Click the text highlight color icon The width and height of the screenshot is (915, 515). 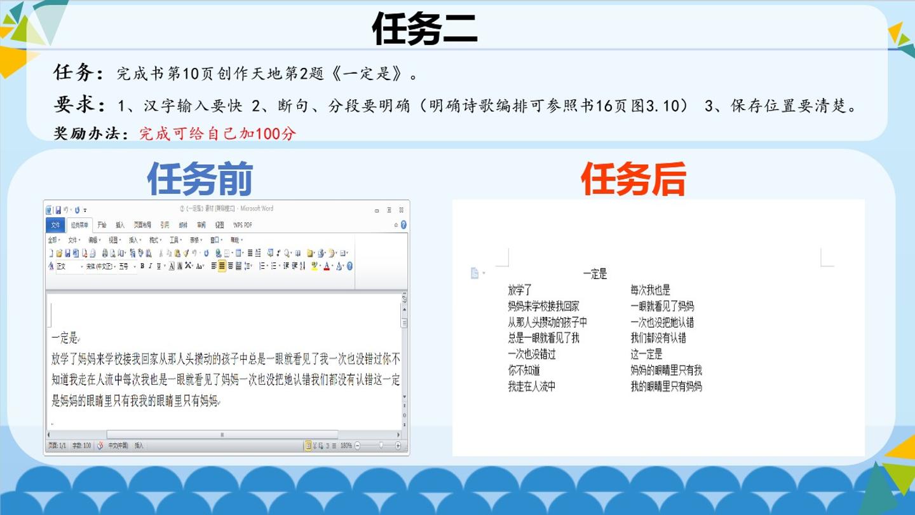coord(315,266)
